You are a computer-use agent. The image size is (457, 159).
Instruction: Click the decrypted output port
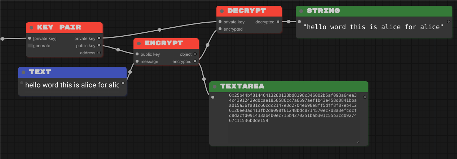[x=278, y=22]
